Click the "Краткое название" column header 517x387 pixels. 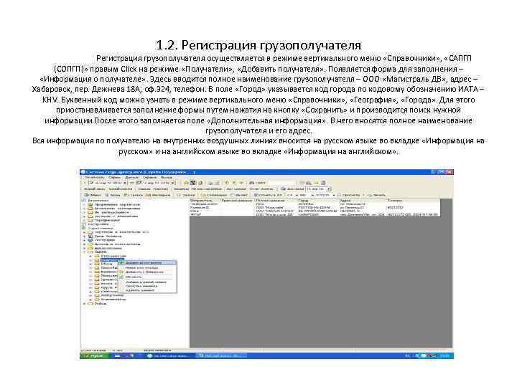(x=237, y=200)
